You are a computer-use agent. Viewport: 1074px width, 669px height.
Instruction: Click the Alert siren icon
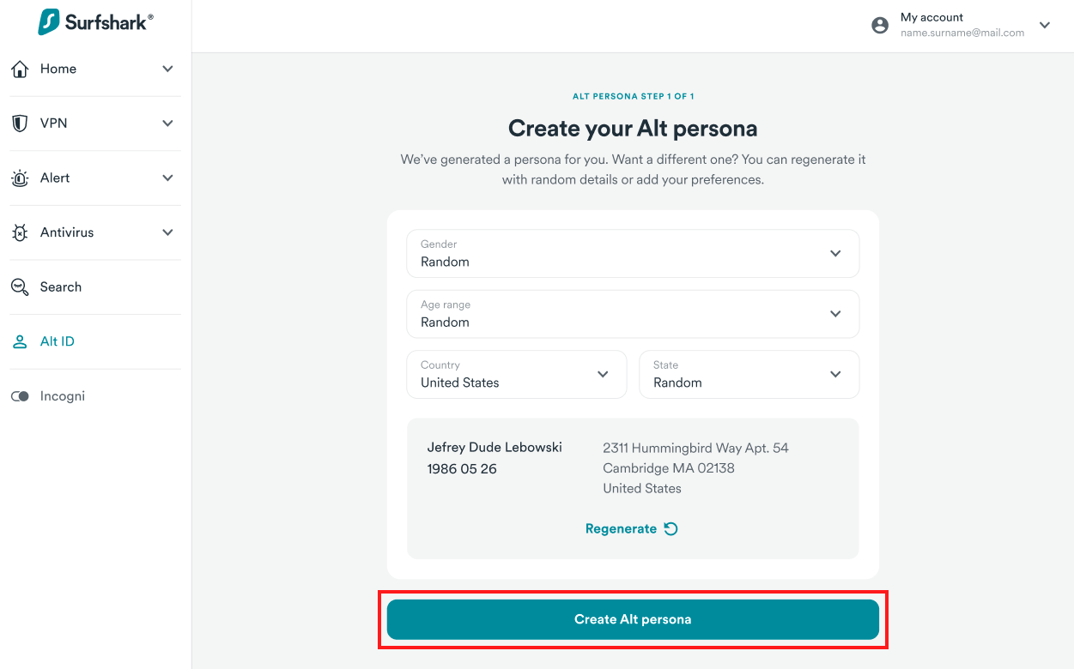click(20, 178)
